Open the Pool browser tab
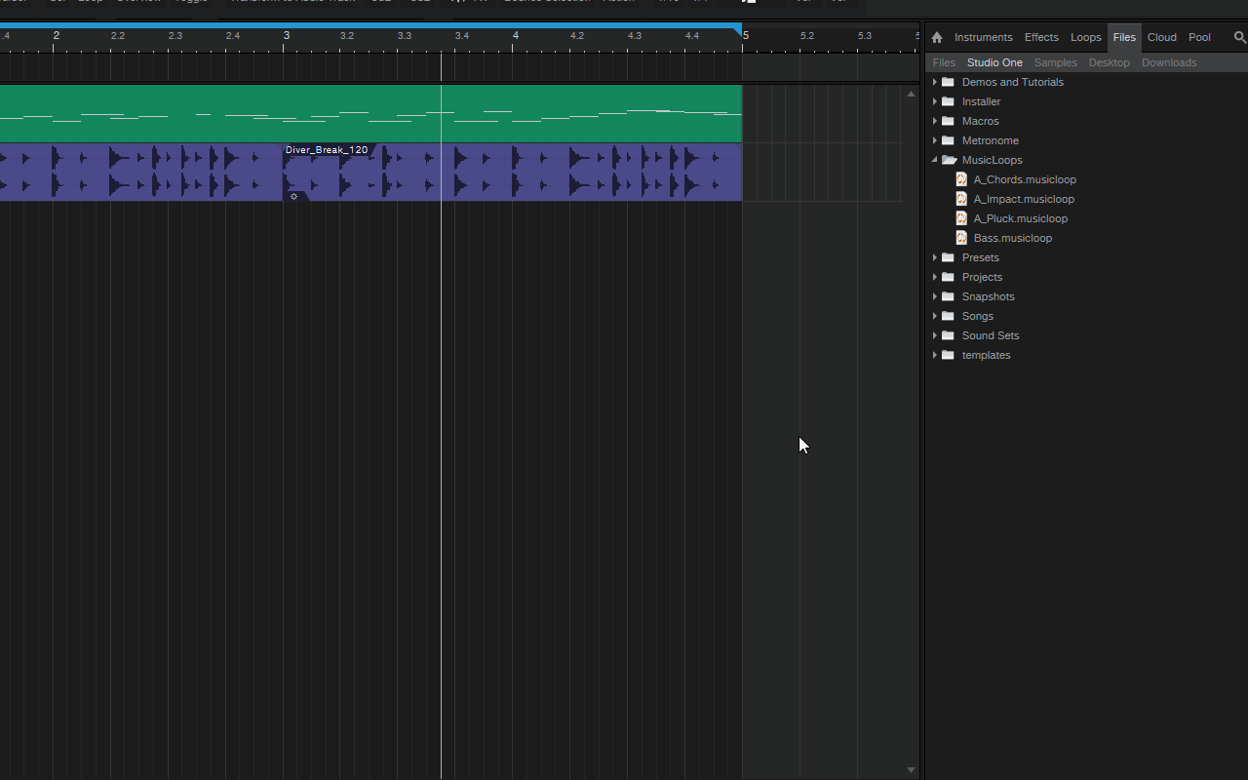Viewport: 1248px width, 780px height. 1199,37
